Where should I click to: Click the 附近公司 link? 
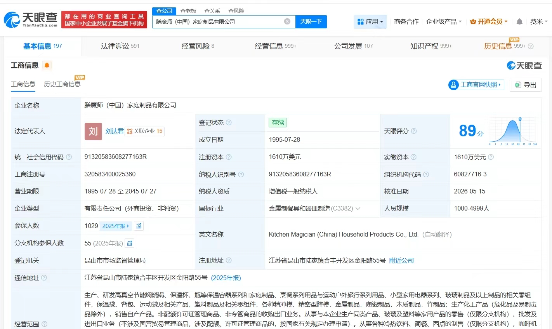tap(401, 260)
